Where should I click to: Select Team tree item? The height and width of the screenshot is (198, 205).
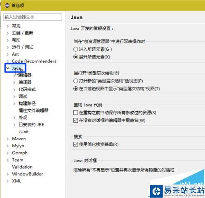pos(18,160)
